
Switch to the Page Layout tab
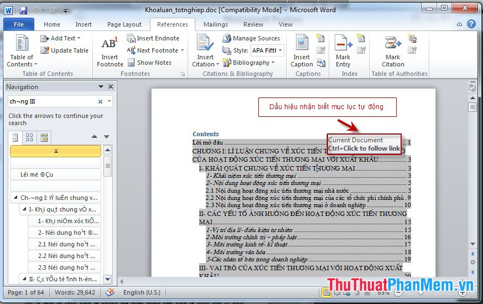124,24
